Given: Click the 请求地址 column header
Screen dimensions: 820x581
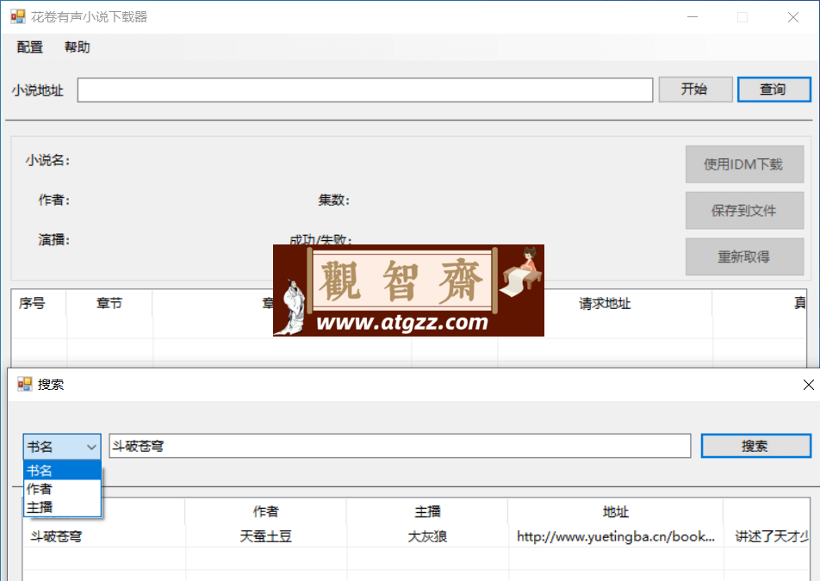Looking at the screenshot, I should point(605,303).
